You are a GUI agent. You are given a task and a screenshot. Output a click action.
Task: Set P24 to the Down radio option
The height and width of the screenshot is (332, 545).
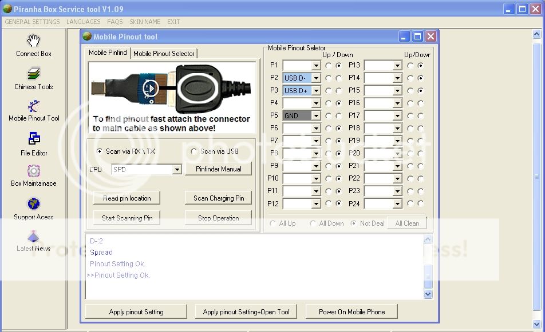tap(421, 203)
